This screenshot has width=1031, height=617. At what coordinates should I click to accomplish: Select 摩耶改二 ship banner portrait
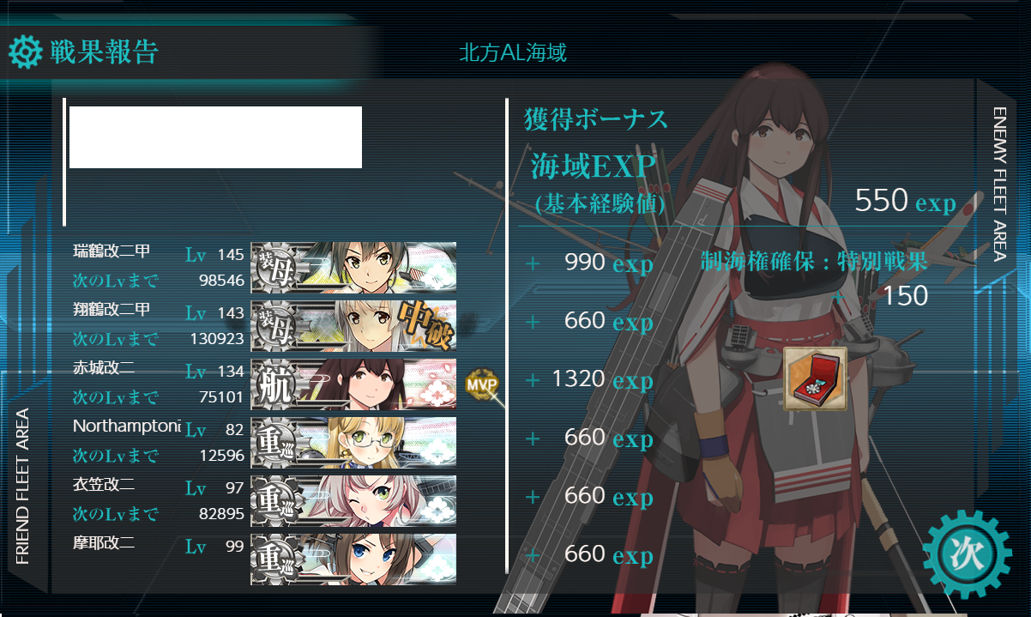tap(353, 560)
